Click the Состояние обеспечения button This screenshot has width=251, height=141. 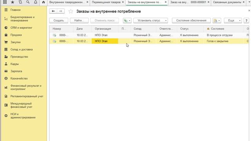(191, 20)
